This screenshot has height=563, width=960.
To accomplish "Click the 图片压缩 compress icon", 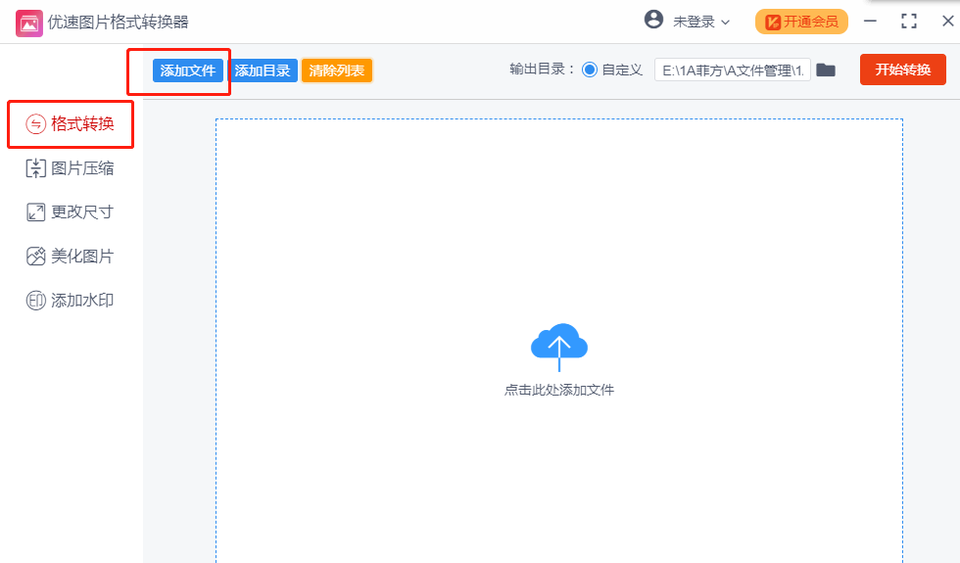I will (35, 168).
